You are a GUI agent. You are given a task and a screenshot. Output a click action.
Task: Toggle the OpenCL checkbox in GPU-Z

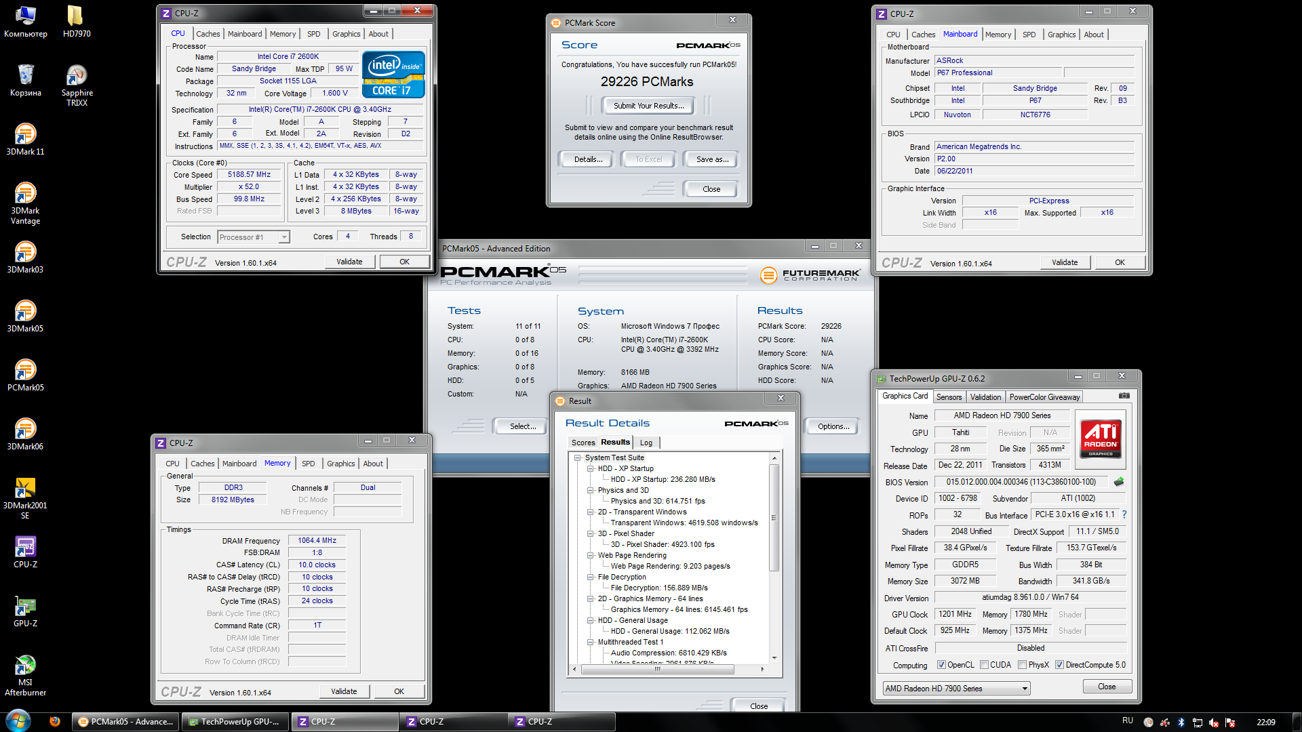(941, 665)
